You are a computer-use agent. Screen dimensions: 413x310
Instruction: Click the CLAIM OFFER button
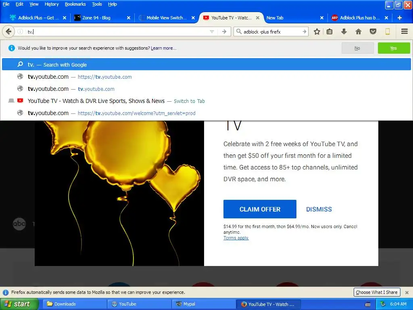260,209
